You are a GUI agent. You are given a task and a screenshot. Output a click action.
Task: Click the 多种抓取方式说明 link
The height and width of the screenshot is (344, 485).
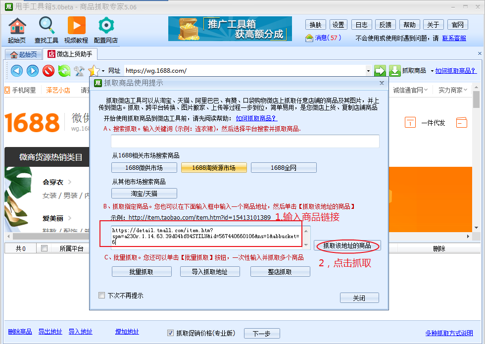point(449,333)
